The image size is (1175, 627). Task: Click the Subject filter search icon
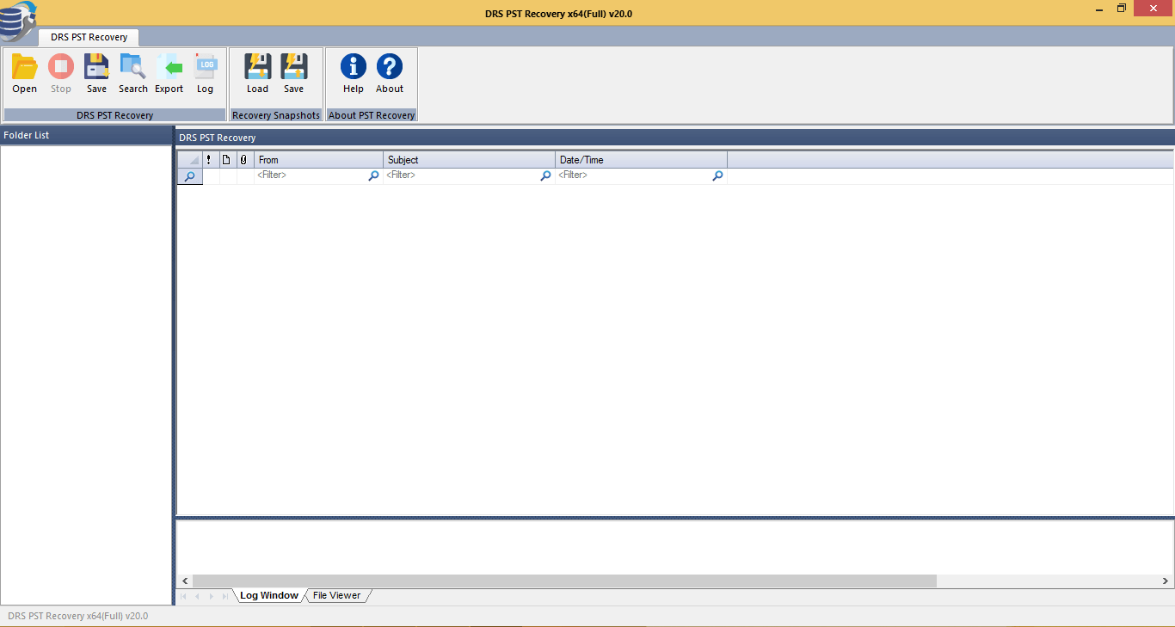tap(545, 175)
